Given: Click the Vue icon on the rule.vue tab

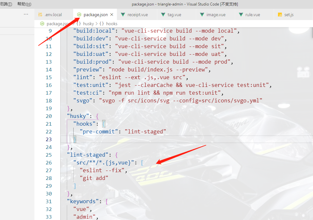Looking at the screenshot, I should 241,14.
